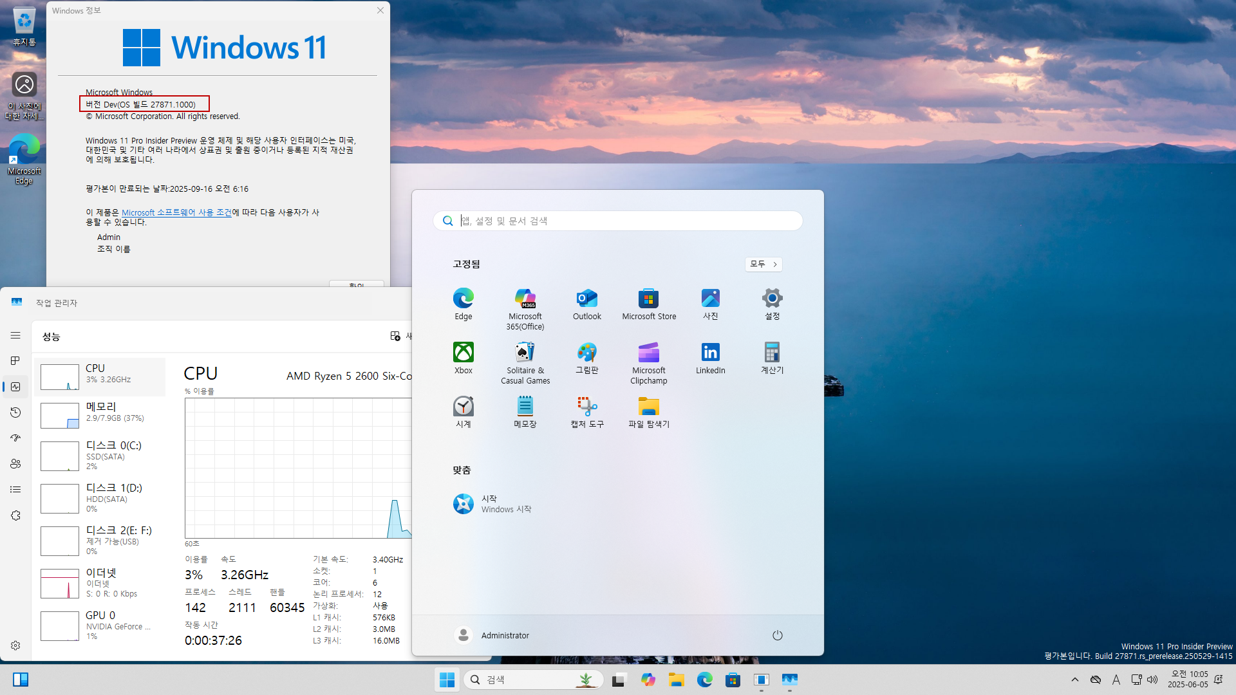
Task: Open the '이 사진에 대한 자세...' desktop icon
Action: pyautogui.click(x=24, y=96)
